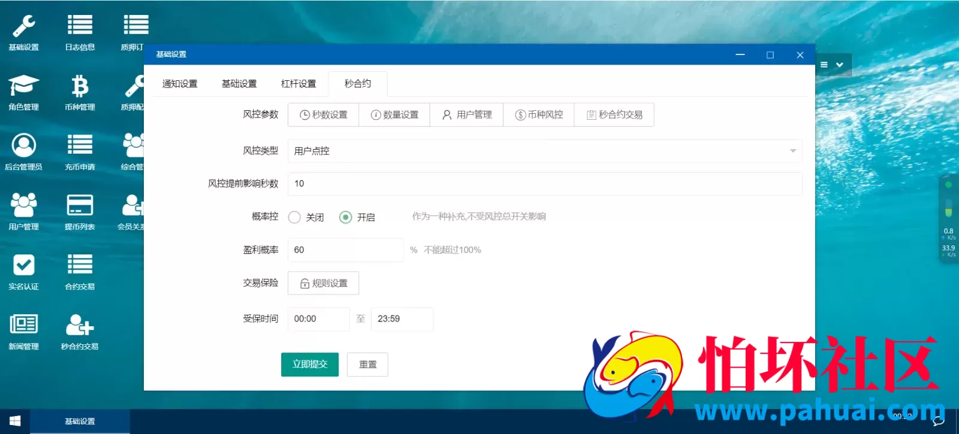Open 币种管理 bitcoin icon
Image resolution: width=959 pixels, height=434 pixels.
(x=80, y=93)
